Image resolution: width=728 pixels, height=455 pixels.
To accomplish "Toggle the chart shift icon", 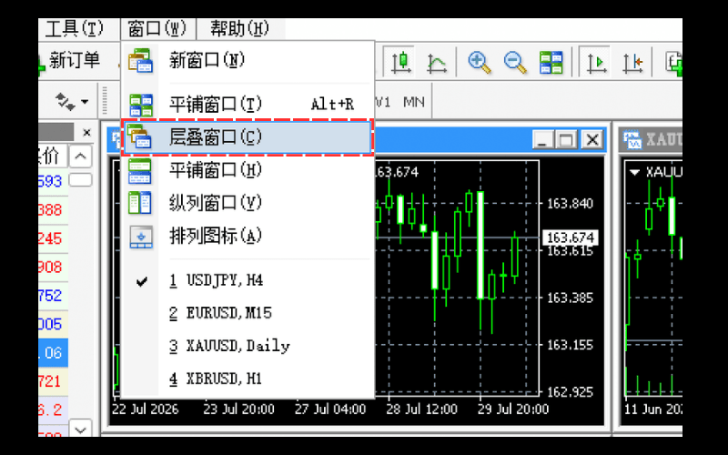I will tap(632, 63).
